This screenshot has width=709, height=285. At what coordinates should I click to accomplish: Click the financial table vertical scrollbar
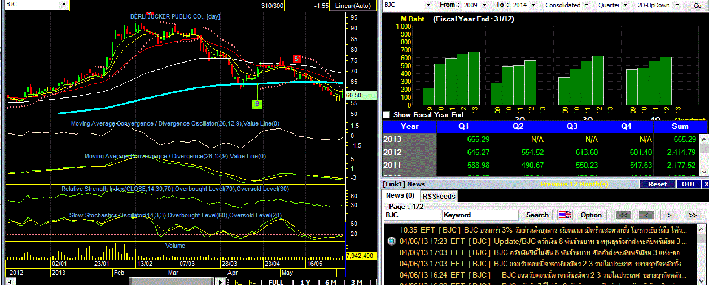point(703,154)
